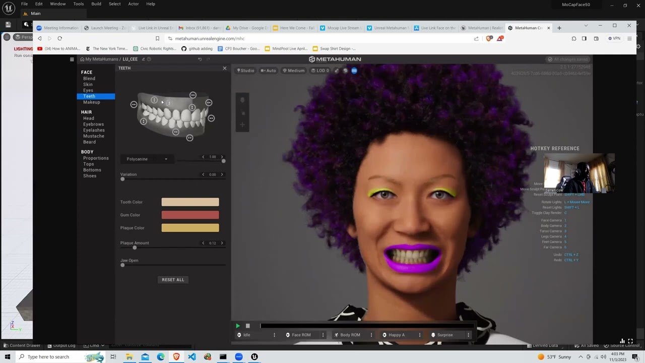Open the github adding bookmark
645x363 pixels.
click(x=197, y=49)
